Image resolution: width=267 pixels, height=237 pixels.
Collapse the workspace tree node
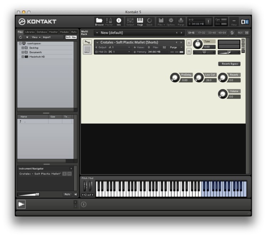20,43
